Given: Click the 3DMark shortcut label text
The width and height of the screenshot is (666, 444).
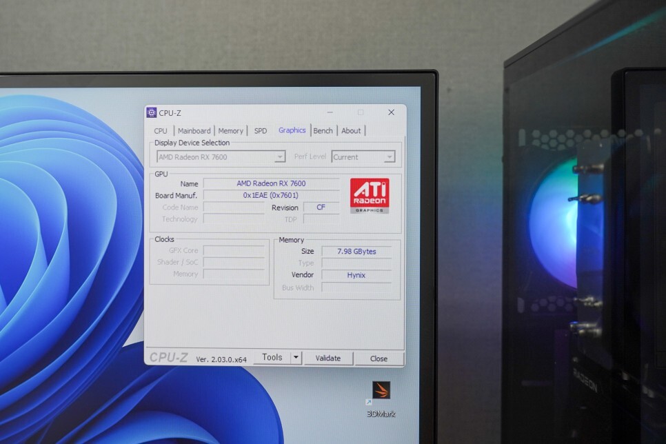Looking at the screenshot, I should (381, 414).
